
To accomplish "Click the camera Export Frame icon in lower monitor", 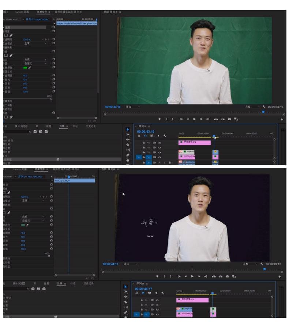I will [227, 276].
